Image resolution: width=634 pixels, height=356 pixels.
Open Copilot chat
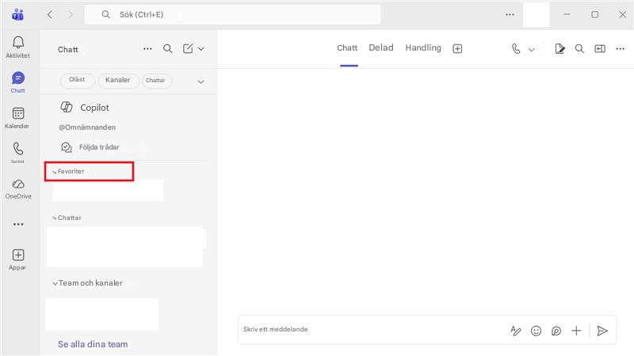(85, 108)
